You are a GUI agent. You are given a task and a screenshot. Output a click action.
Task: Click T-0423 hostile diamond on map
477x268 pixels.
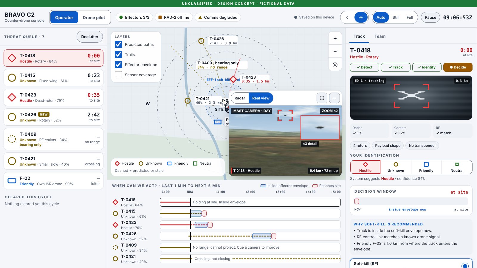pos(233,80)
